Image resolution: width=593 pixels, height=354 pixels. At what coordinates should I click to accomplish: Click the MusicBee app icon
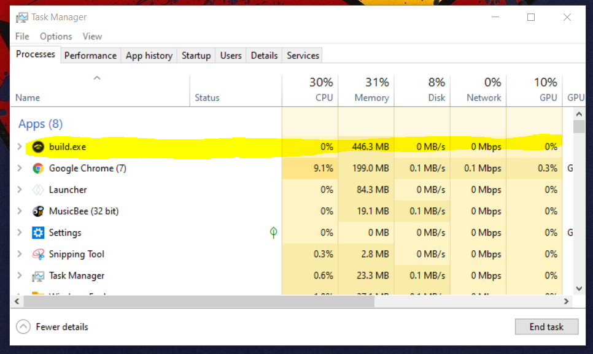[38, 211]
